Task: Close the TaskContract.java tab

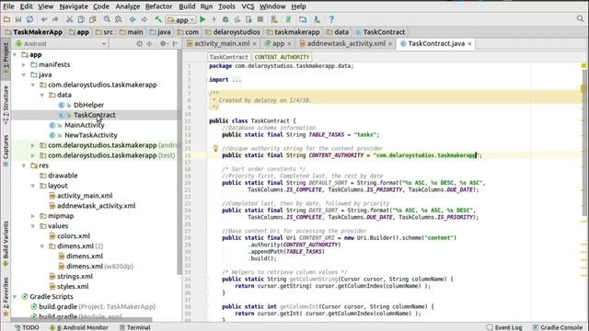Action: pyautogui.click(x=469, y=44)
